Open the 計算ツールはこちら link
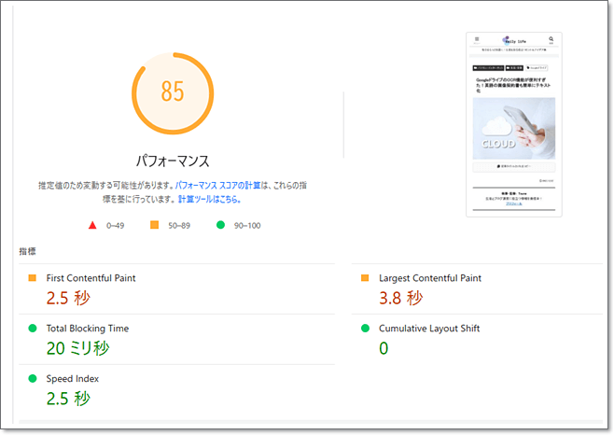Screen dimensions: 614x435 click(x=210, y=199)
